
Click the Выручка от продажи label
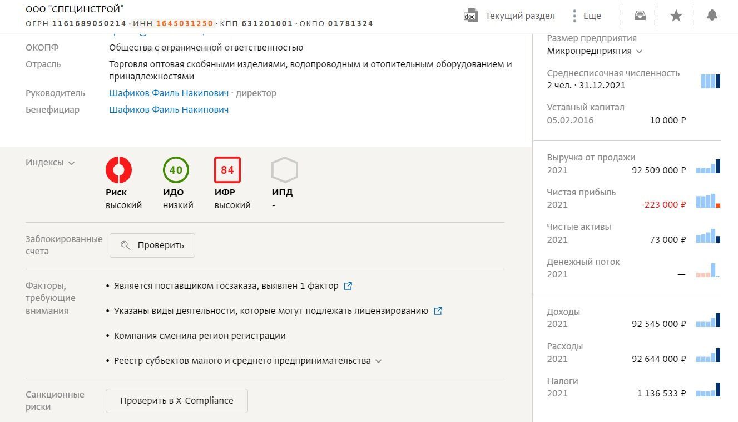tap(591, 158)
